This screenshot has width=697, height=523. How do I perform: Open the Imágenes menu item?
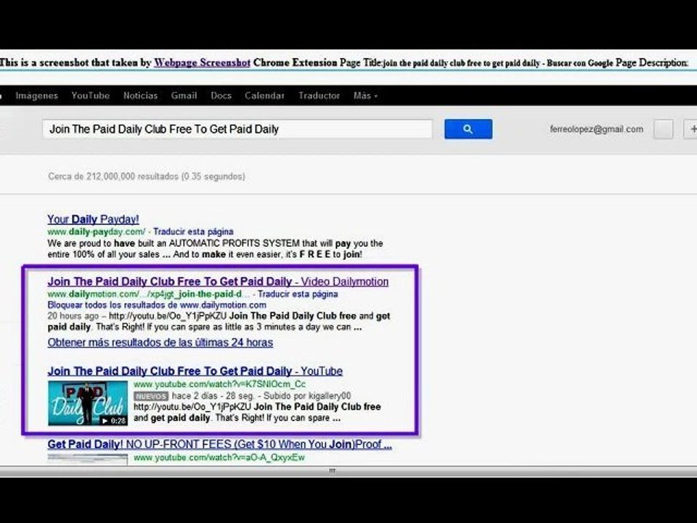coord(36,96)
